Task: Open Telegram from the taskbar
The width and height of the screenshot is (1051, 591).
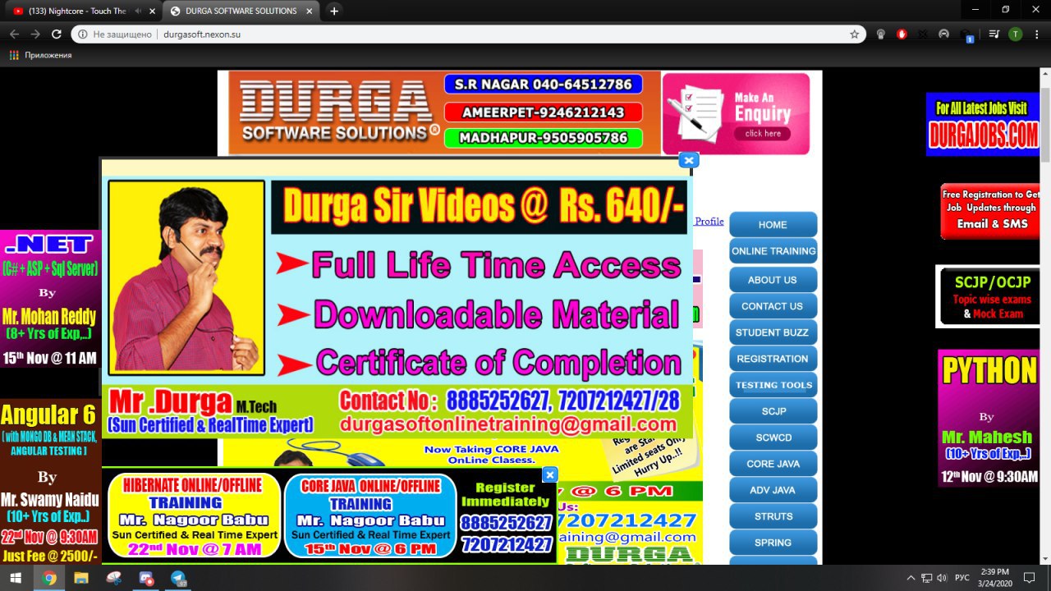Action: [x=178, y=578]
